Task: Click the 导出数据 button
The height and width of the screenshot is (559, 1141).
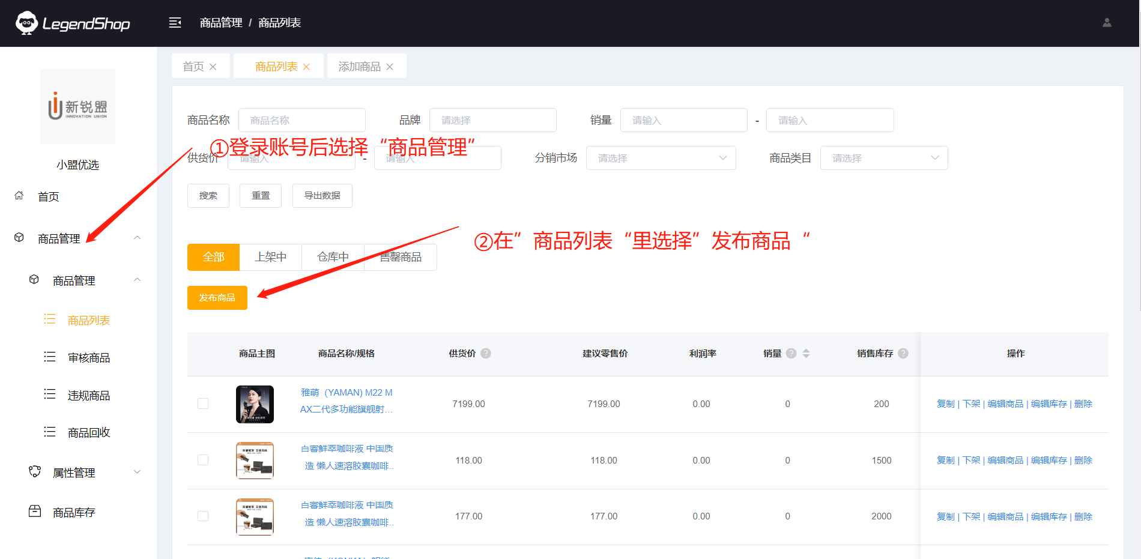Action: 322,196
